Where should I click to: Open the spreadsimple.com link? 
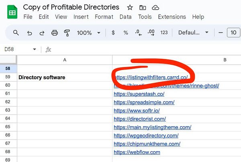tap(144, 103)
